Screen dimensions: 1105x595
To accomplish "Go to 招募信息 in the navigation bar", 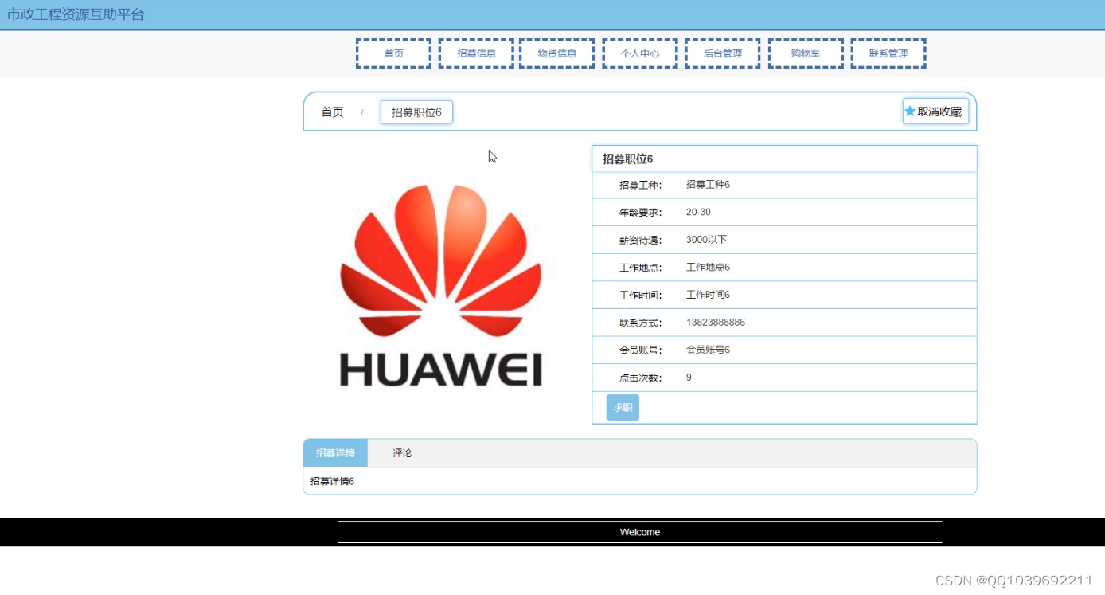I will click(476, 53).
